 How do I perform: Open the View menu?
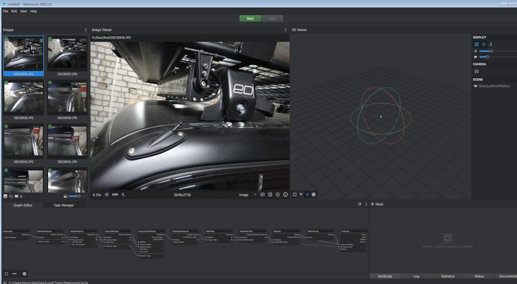point(24,11)
